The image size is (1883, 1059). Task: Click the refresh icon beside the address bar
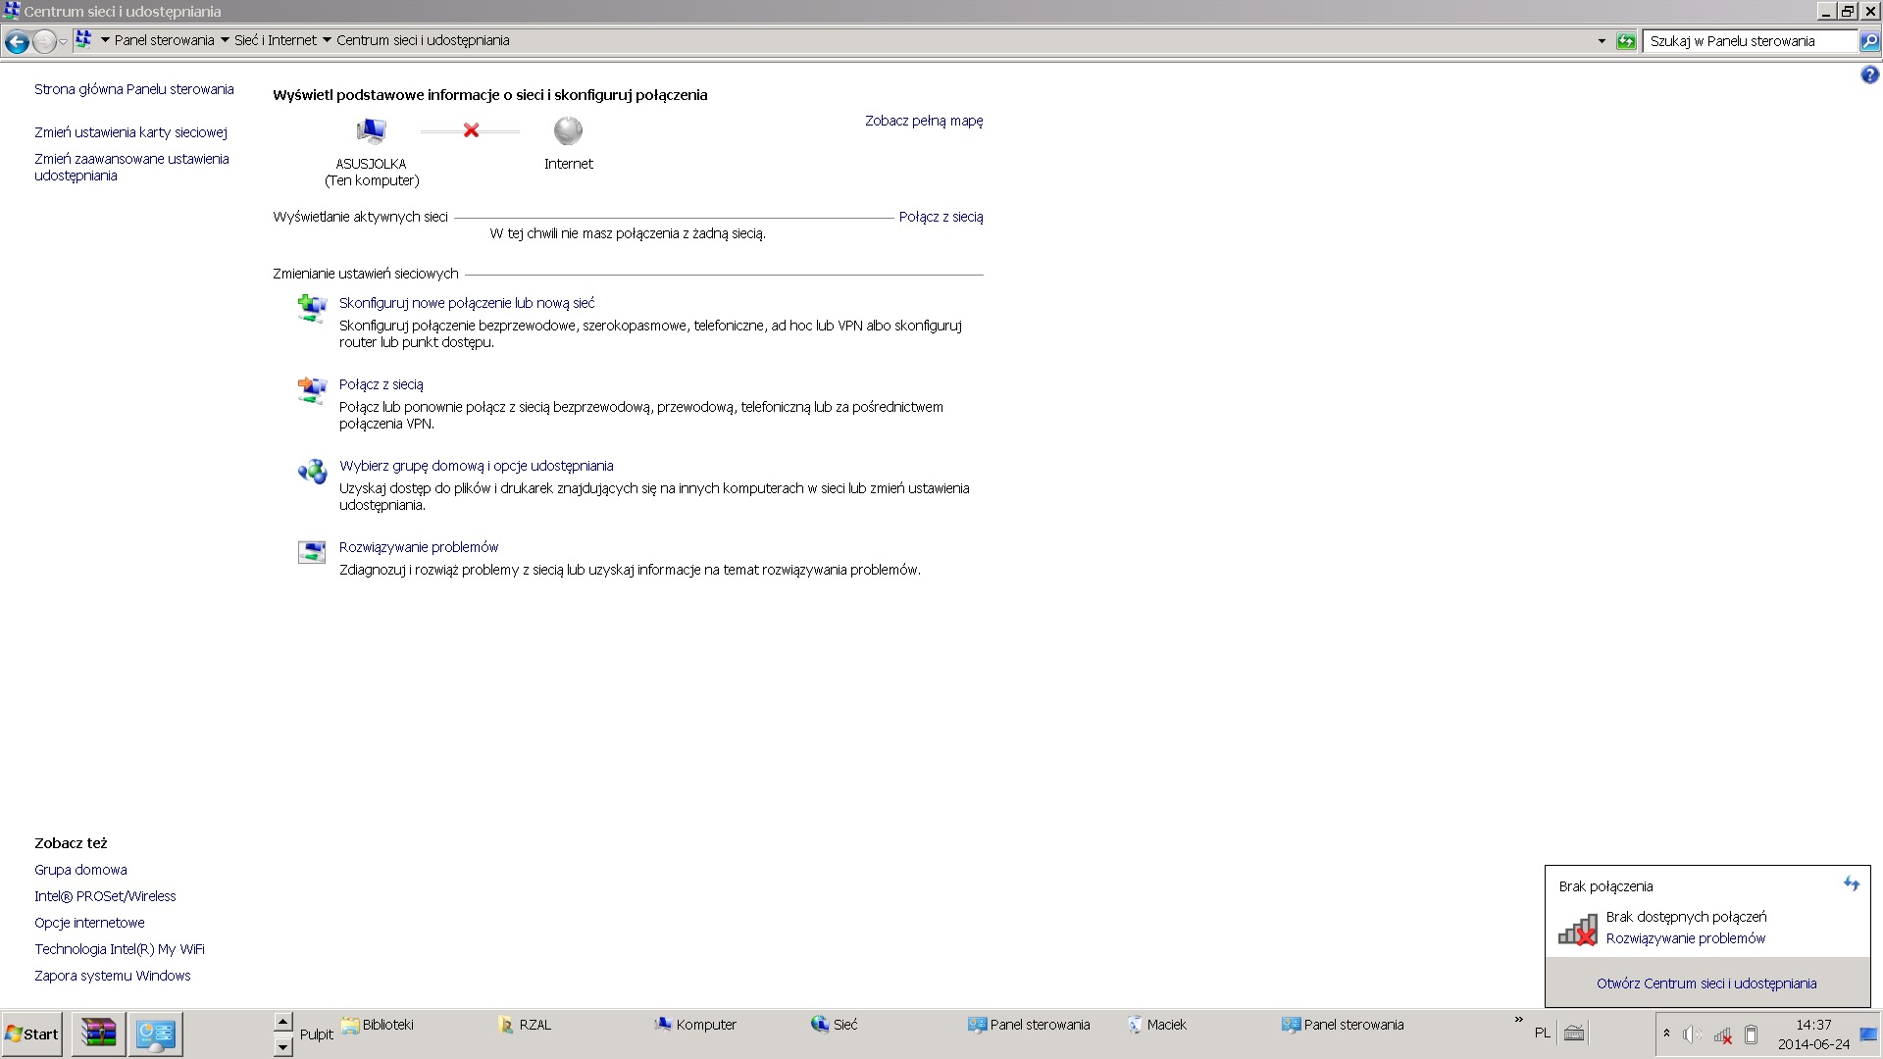tap(1626, 41)
